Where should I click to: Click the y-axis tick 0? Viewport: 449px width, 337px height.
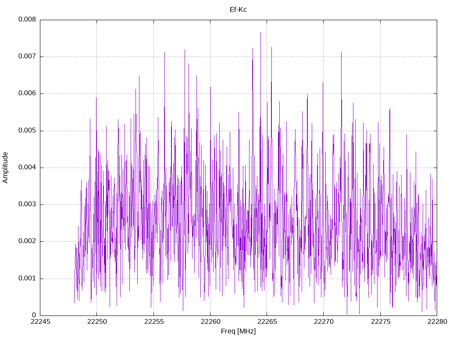click(34, 315)
